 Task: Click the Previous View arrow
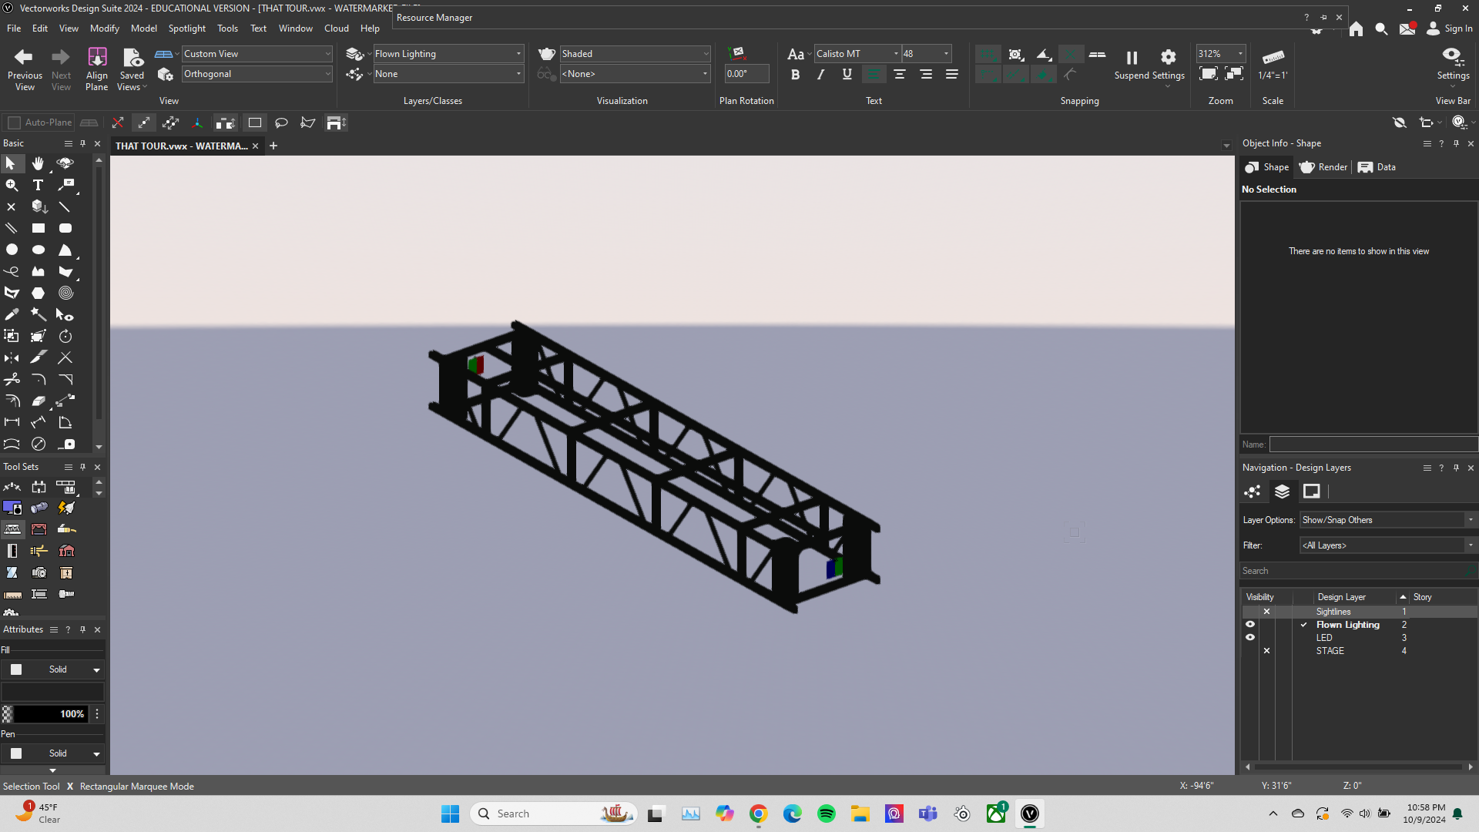[x=24, y=58]
